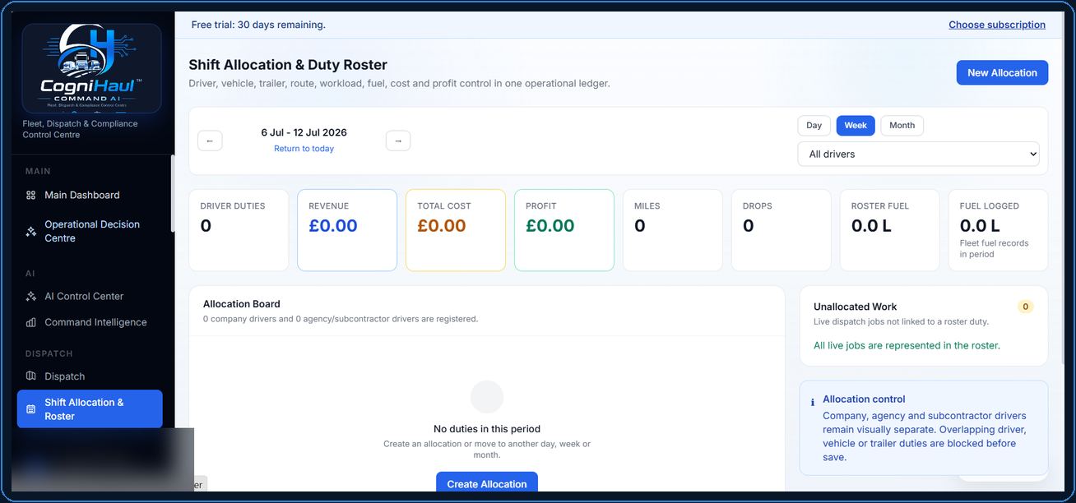The height and width of the screenshot is (503, 1076).
Task: Open the All drivers dropdown
Action: click(x=919, y=154)
